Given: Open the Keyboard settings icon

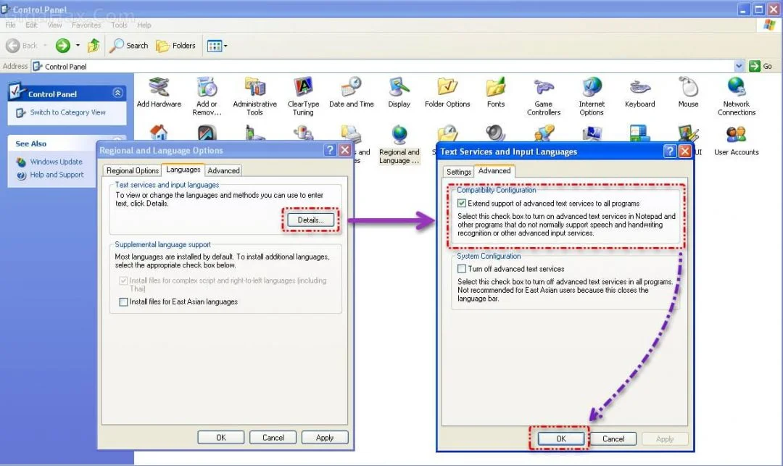Looking at the screenshot, I should (x=640, y=90).
